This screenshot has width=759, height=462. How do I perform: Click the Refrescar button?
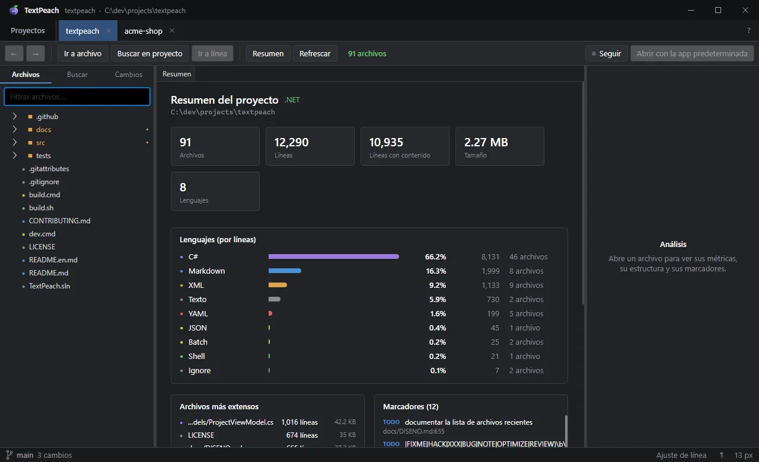(x=315, y=53)
